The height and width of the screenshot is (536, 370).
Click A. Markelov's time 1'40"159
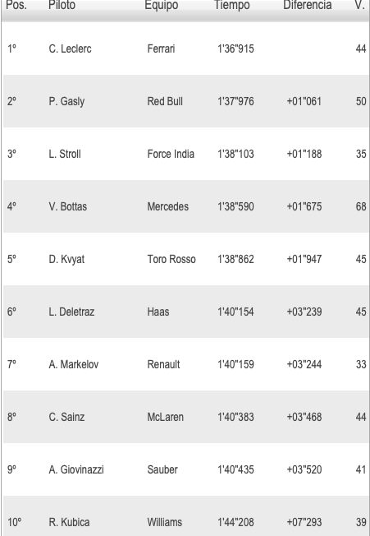click(x=235, y=365)
